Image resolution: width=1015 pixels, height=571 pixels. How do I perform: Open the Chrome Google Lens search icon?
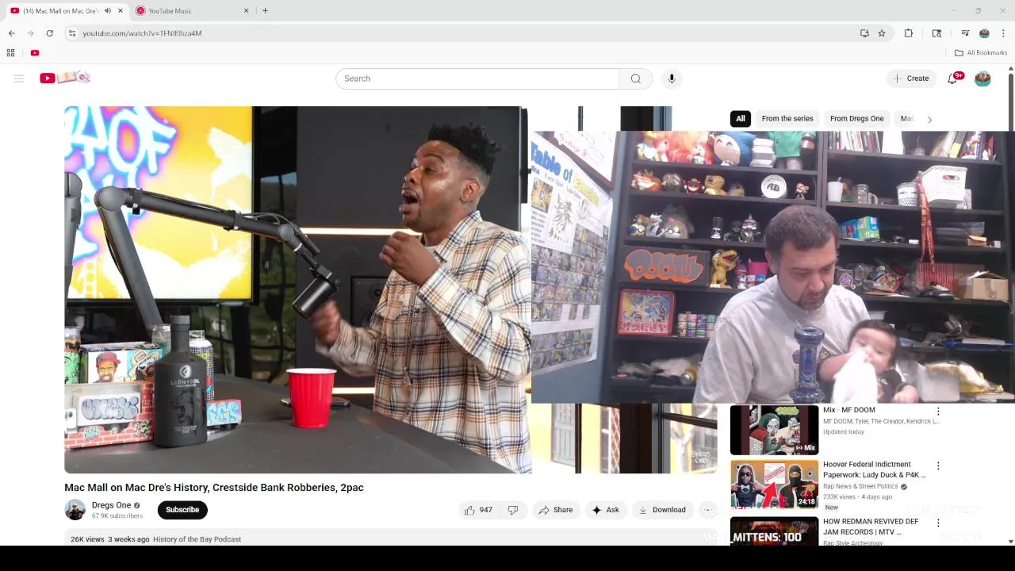click(936, 33)
